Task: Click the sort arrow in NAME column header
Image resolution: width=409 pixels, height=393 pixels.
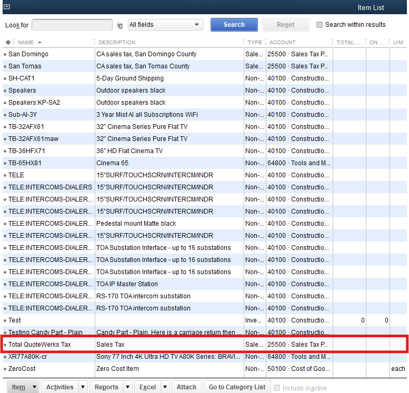Action: pyautogui.click(x=40, y=42)
